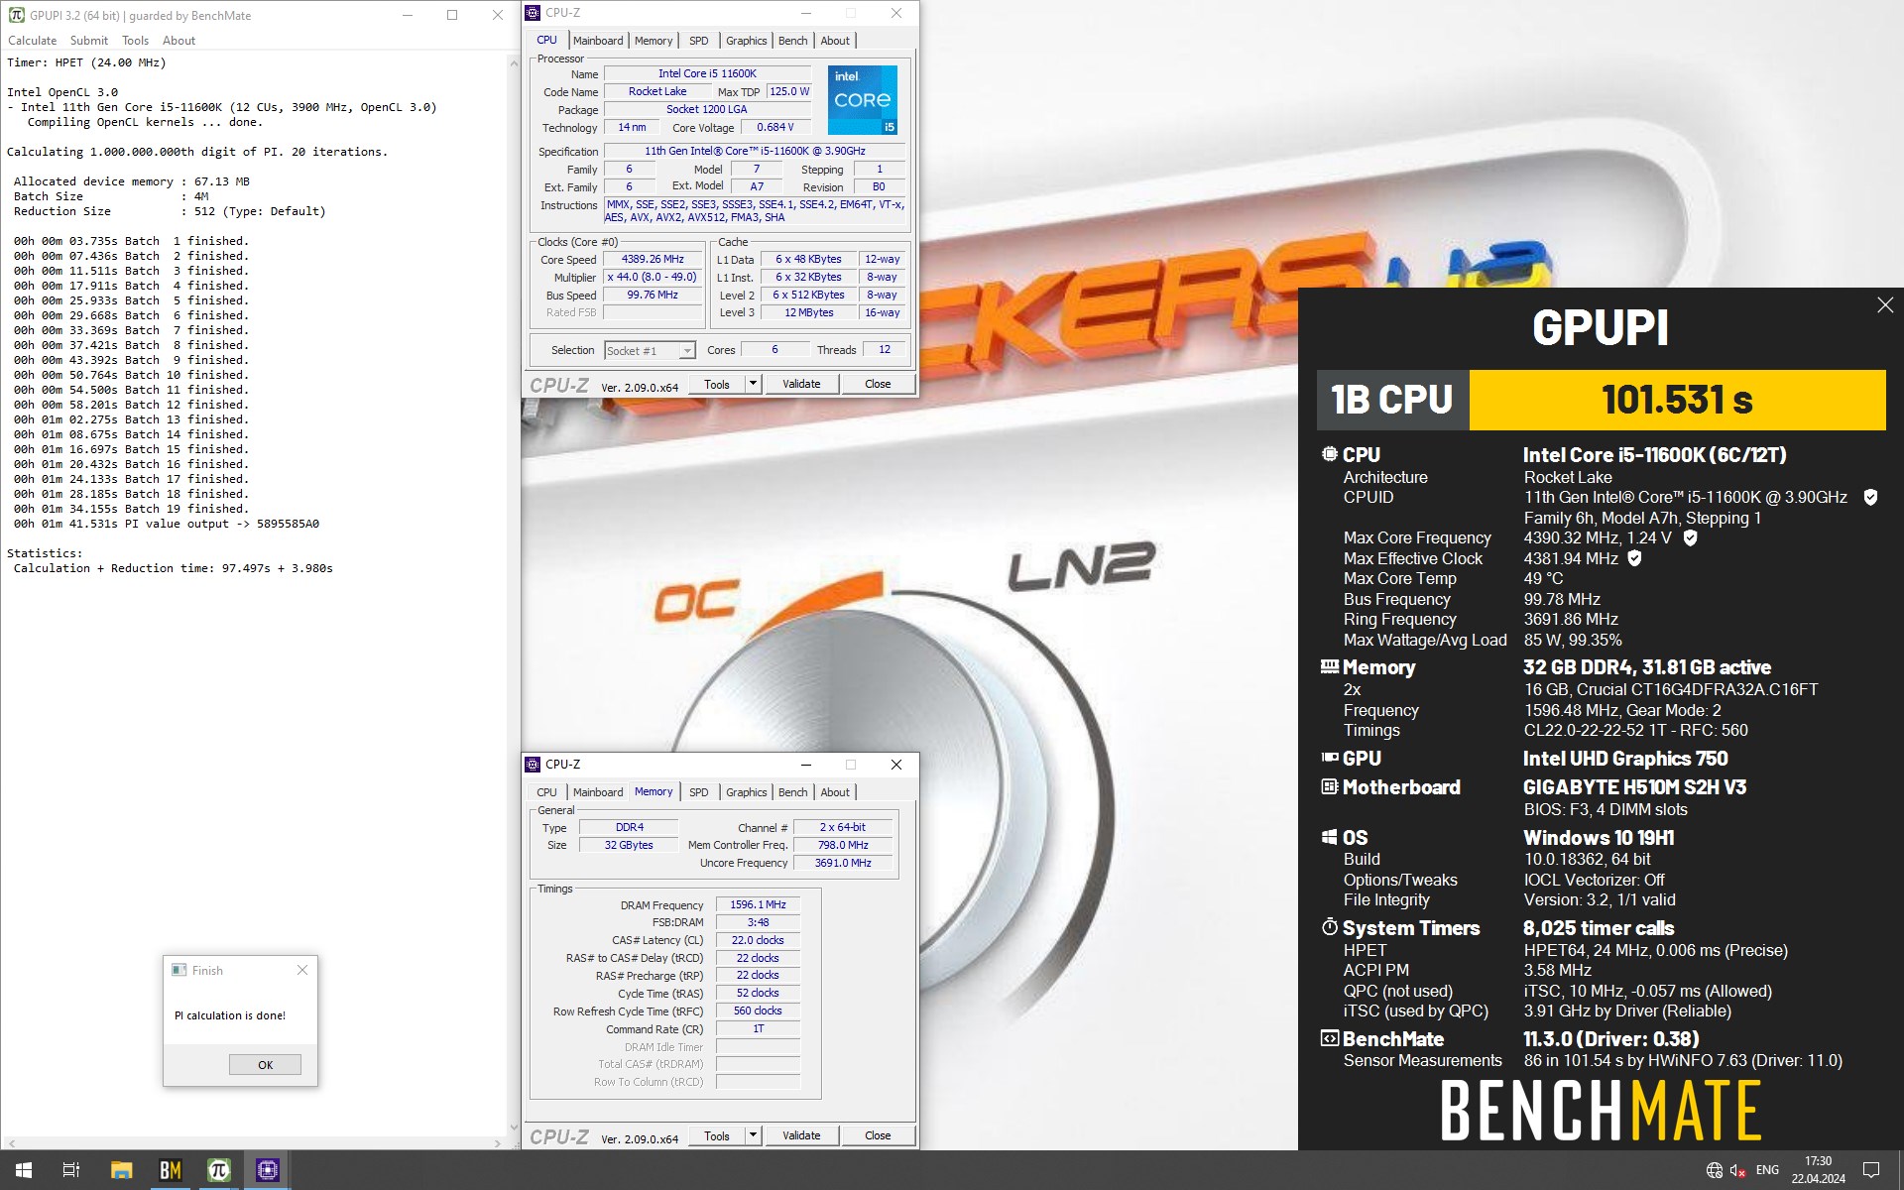The height and width of the screenshot is (1190, 1904).
Task: Click the GPUPI vertical scrollbar
Action: [514, 595]
